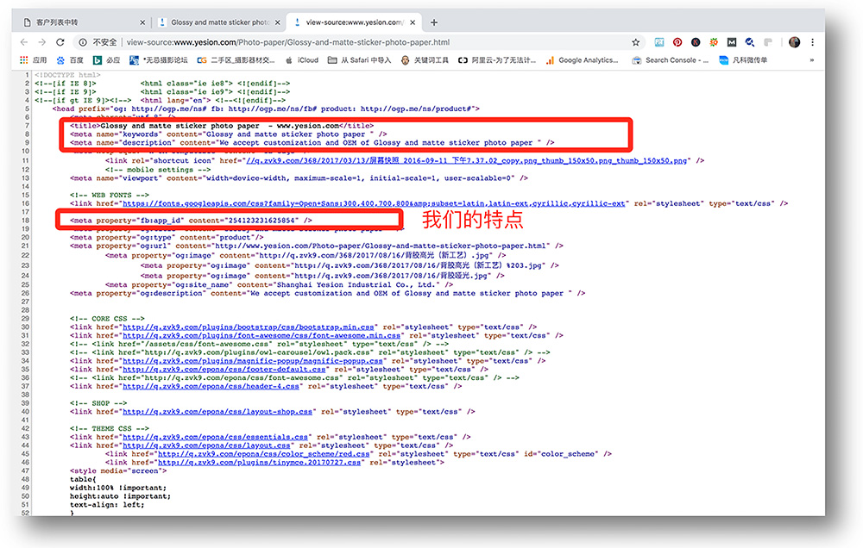Open the 凡科微传单 bookmark
Screen dimensions: 863x548
tap(743, 60)
